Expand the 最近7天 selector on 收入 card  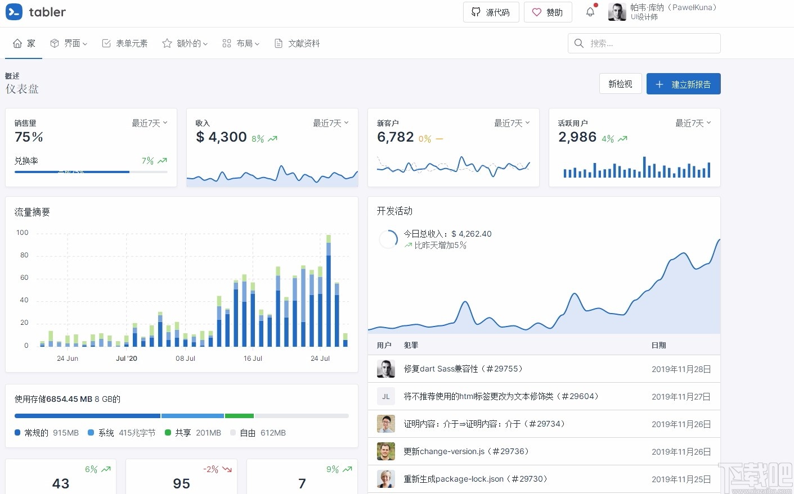(x=330, y=123)
